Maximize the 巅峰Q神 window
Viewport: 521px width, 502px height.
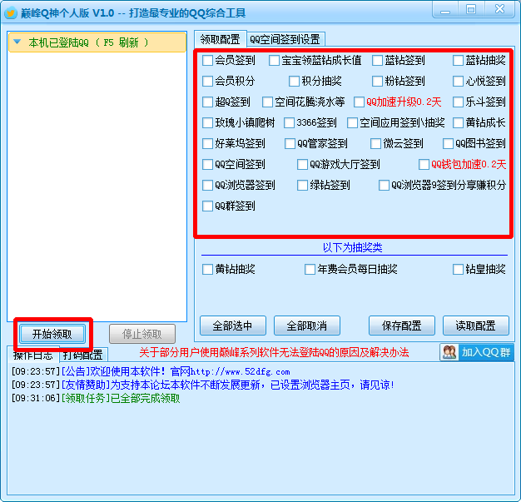[x=471, y=10]
